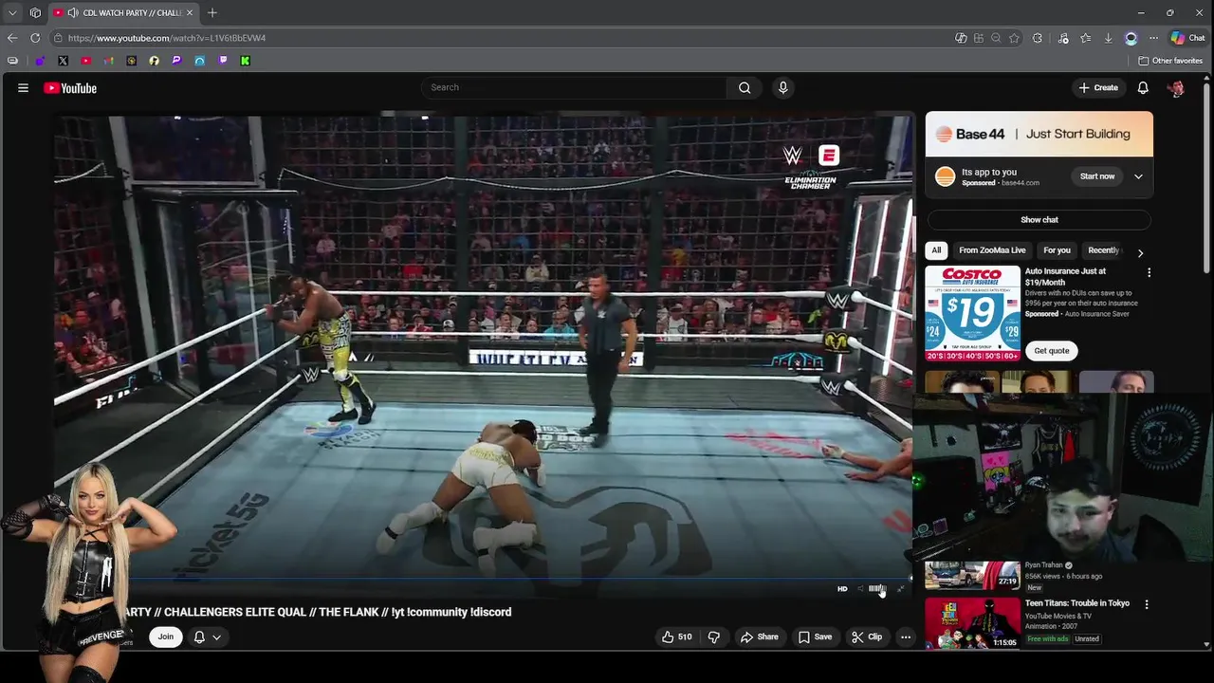Open more actions below the video
The image size is (1214, 683).
click(x=906, y=637)
